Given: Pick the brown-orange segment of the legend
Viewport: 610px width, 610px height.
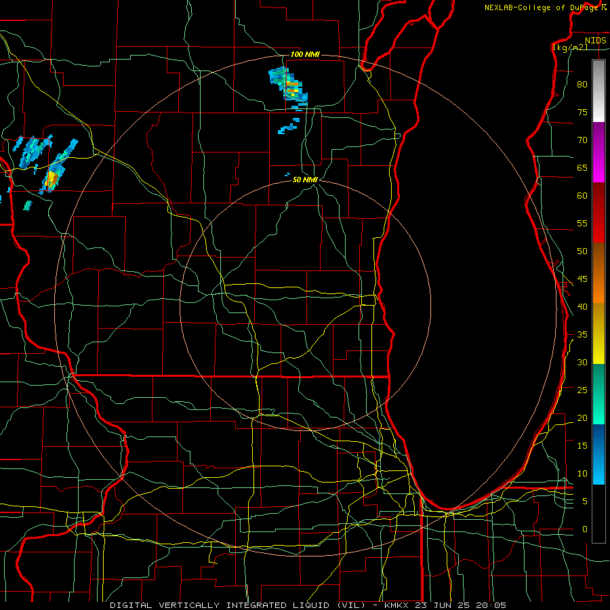Looking at the screenshot, I should coord(598,272).
